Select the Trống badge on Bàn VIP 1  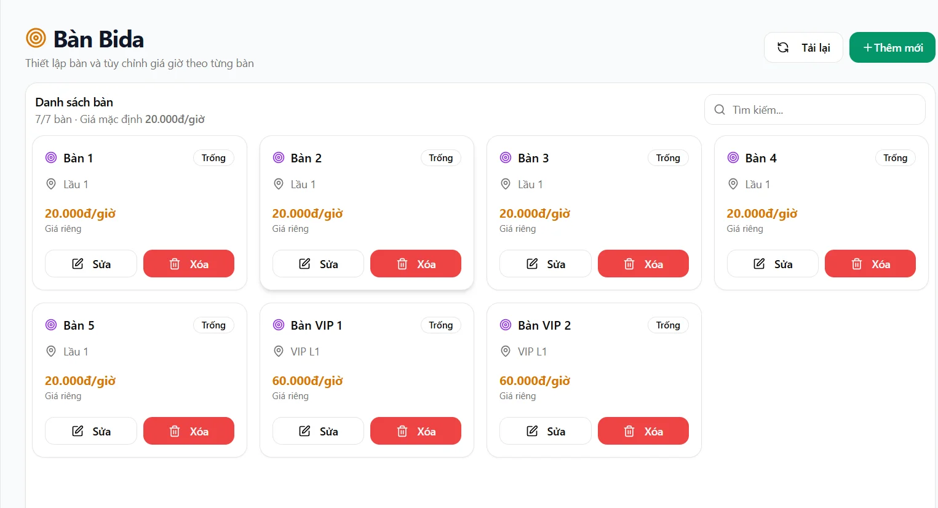(x=441, y=325)
